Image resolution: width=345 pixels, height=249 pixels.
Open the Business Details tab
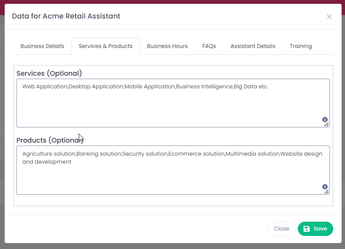(42, 46)
